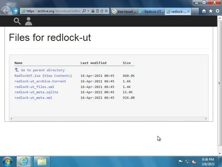Open the Tools gear icon
The image size is (222, 167).
(218, 11)
